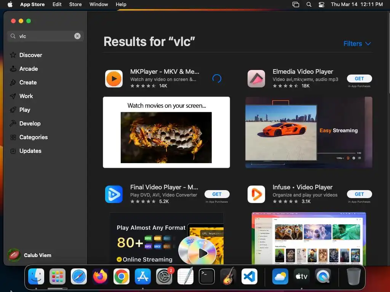The image size is (390, 292).
Task: Open Finder from the dock
Action: (x=36, y=276)
